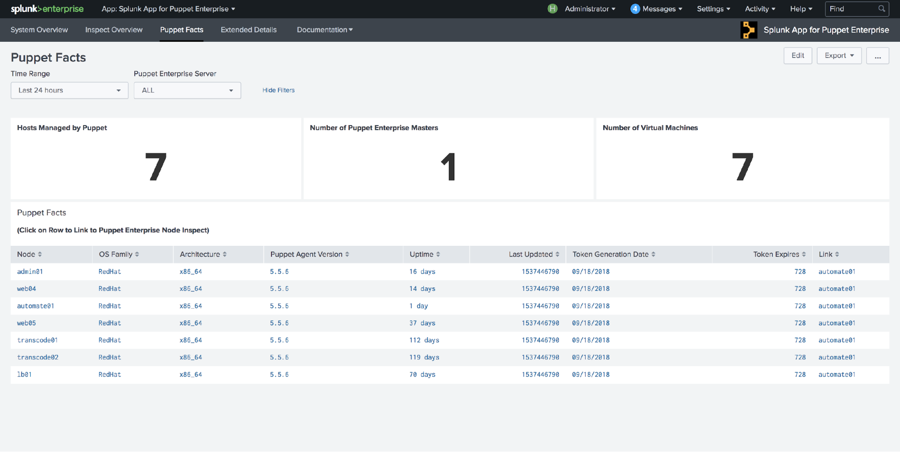The width and height of the screenshot is (900, 452).
Task: Click the blue Messages count badge
Action: 635,9
